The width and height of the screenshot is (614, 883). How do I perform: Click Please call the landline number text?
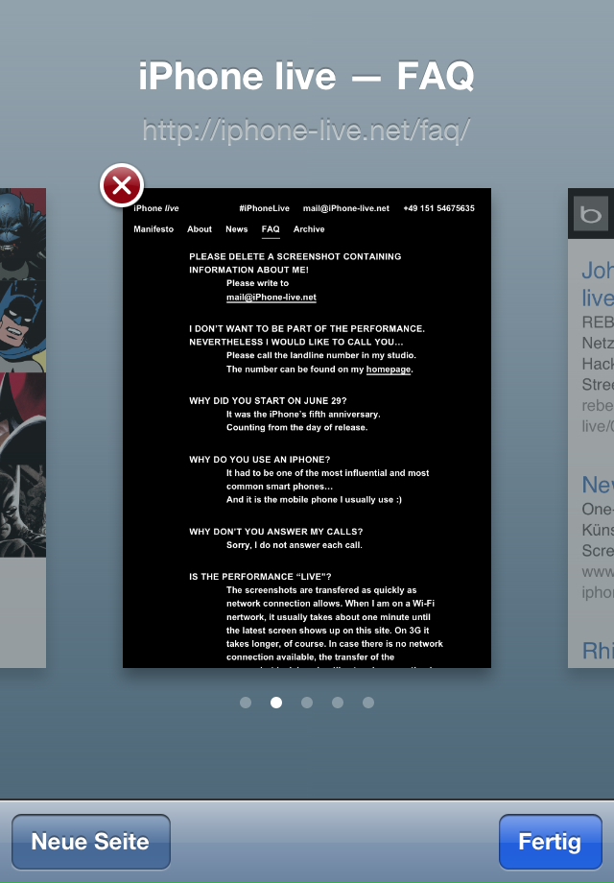pyautogui.click(x=321, y=355)
